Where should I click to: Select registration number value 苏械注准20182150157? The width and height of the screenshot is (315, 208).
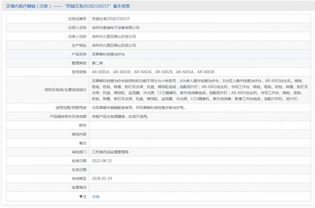click(x=111, y=19)
